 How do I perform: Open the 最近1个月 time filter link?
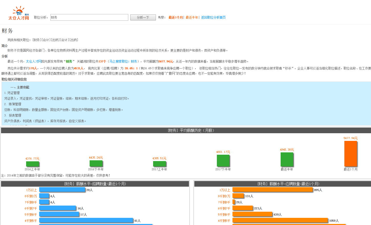pyautogui.click(x=175, y=17)
